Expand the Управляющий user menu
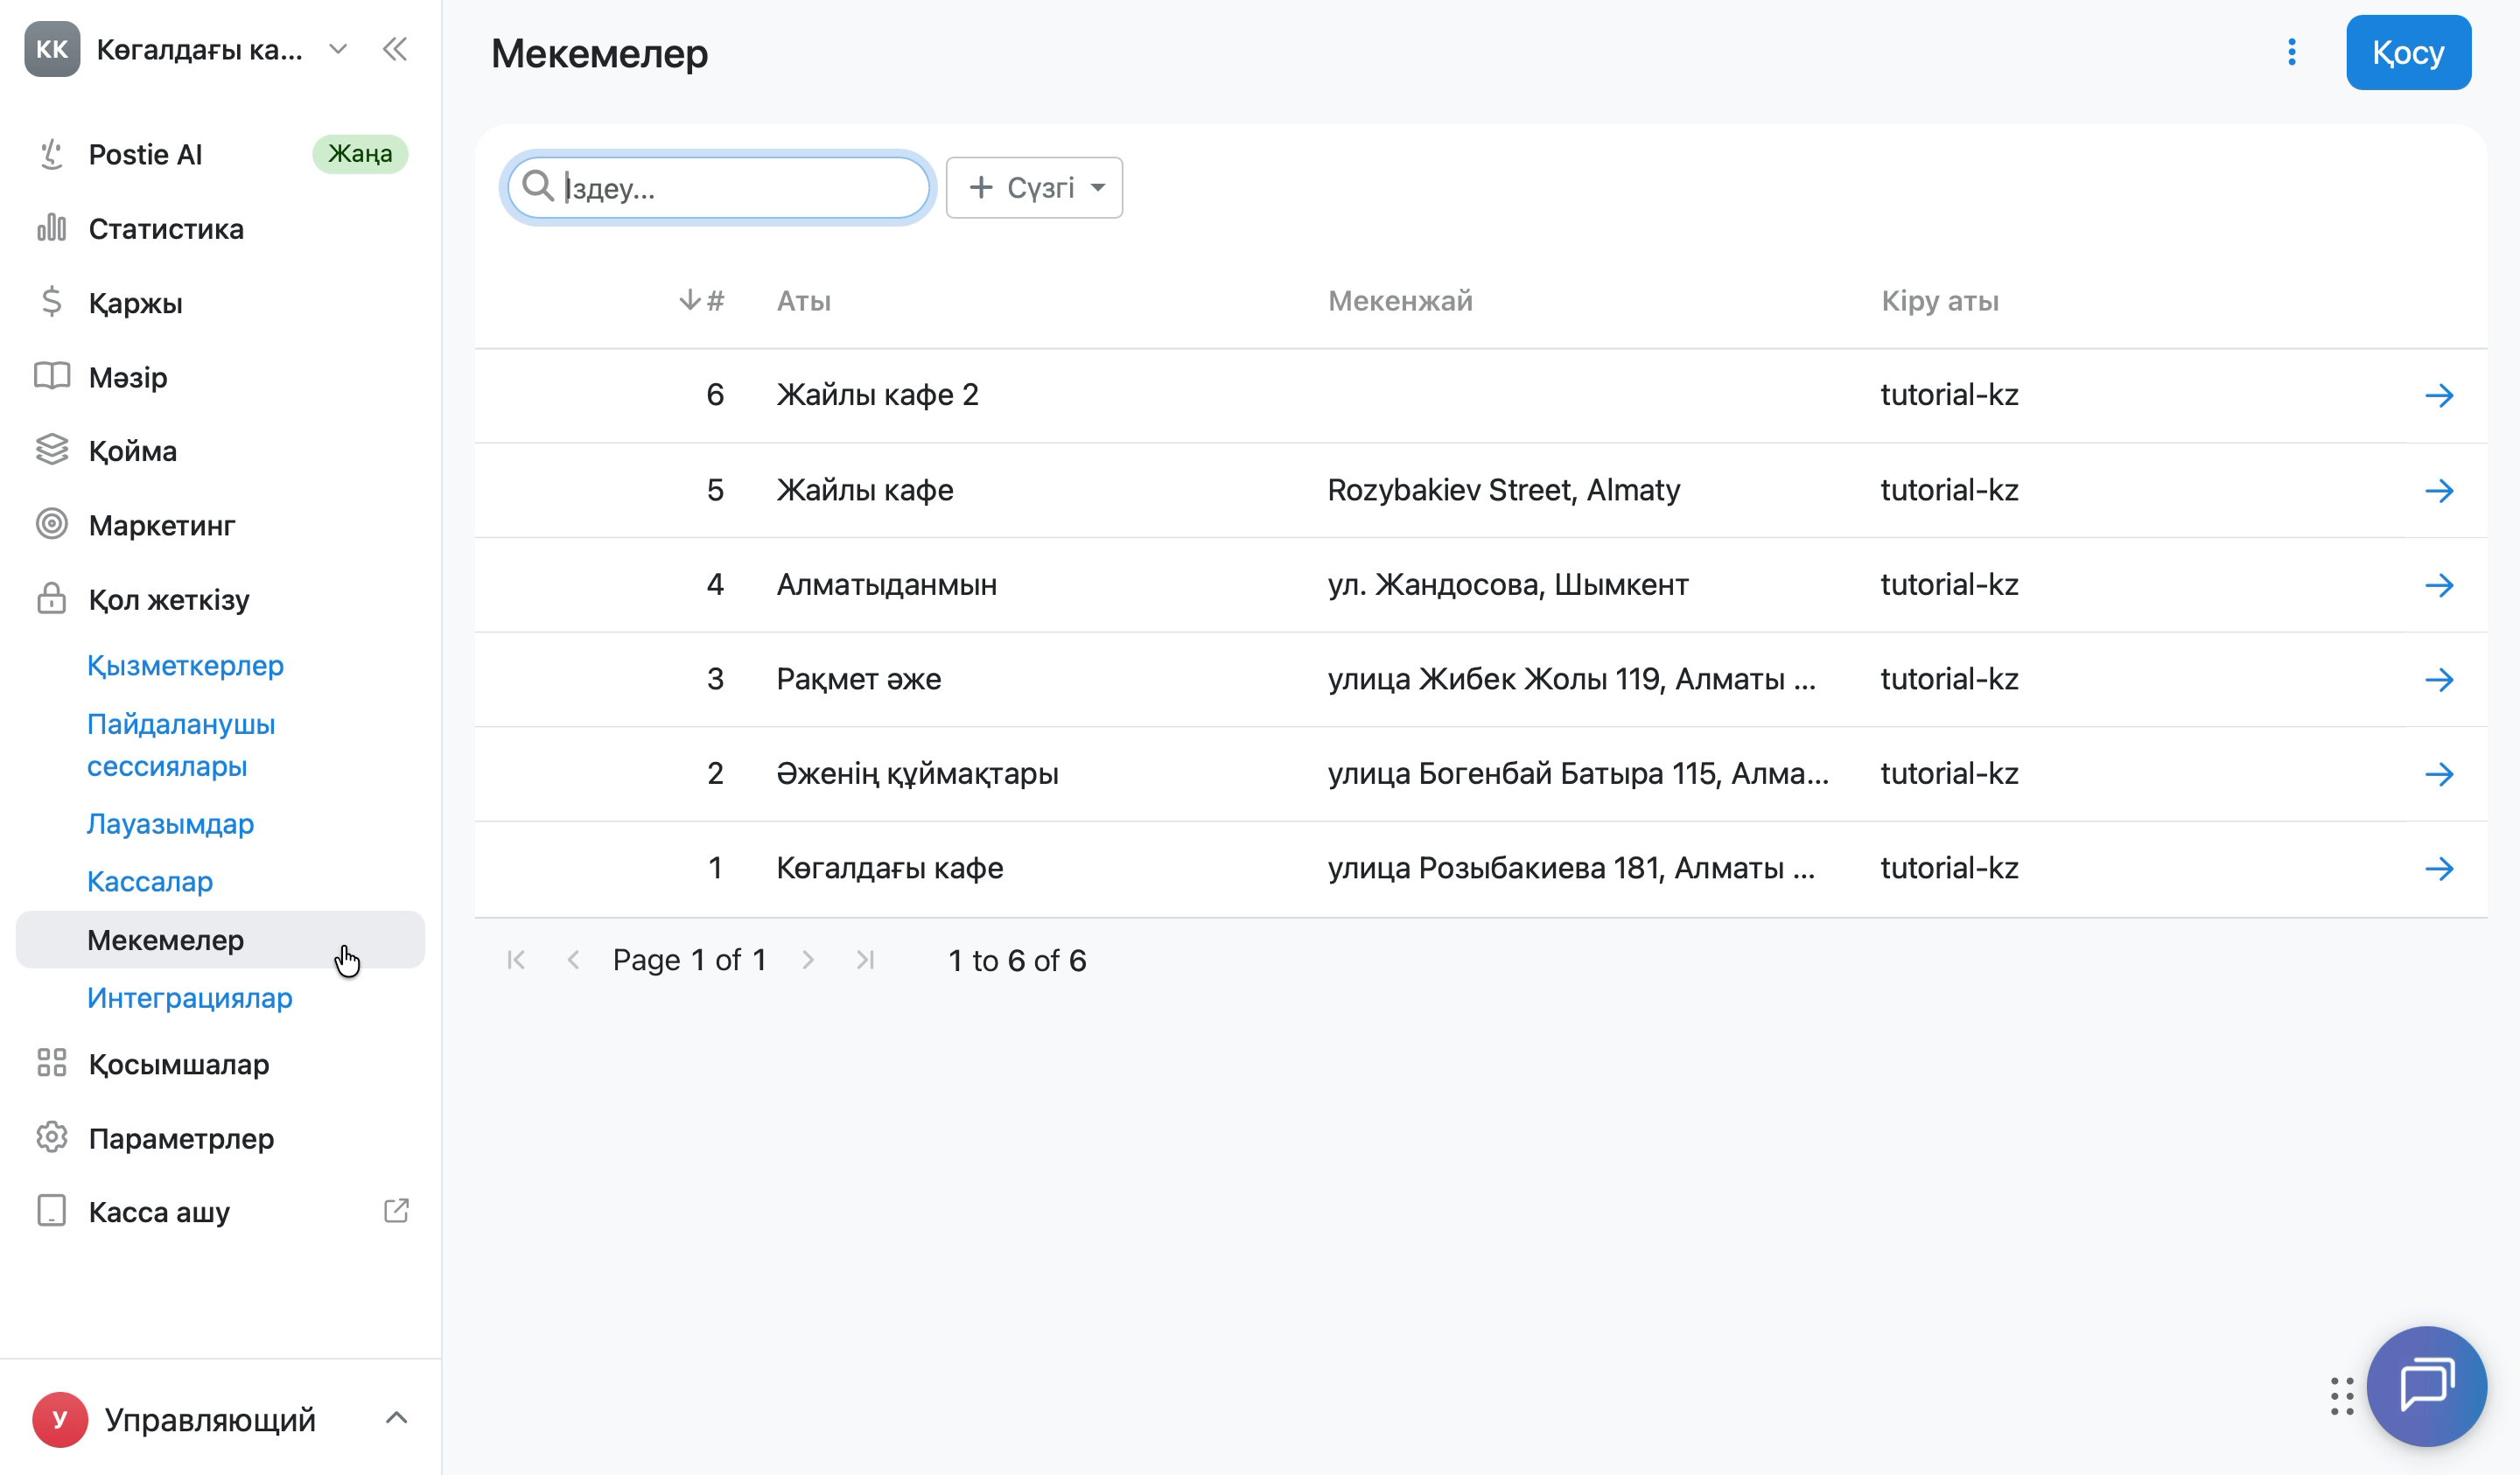Image resolution: width=2520 pixels, height=1475 pixels. pos(220,1418)
